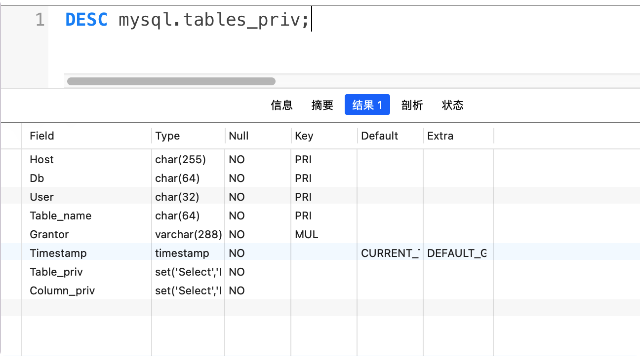Switch to the 摘要 tab
The image size is (640, 356).
click(322, 105)
